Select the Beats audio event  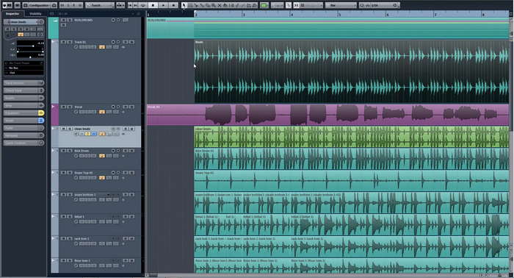(x=352, y=71)
